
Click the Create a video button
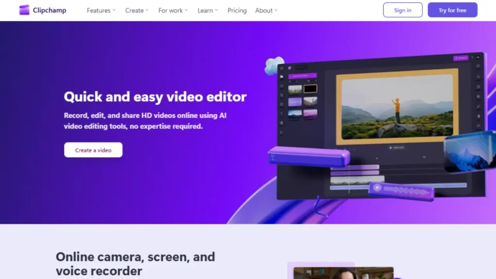pyautogui.click(x=93, y=150)
